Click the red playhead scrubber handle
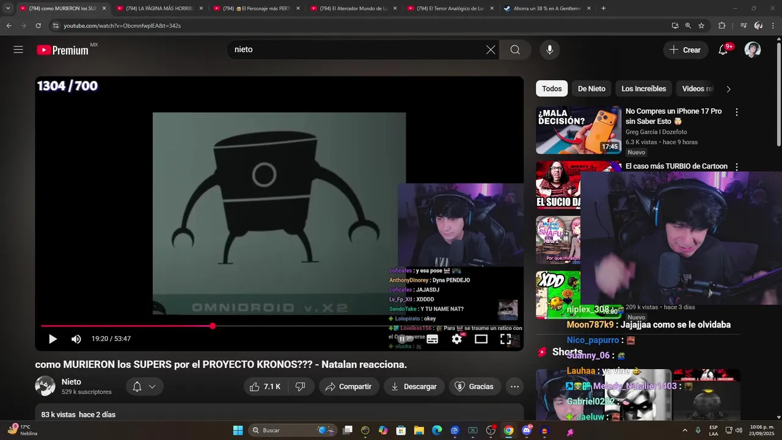The image size is (782, 440). pyautogui.click(x=213, y=326)
